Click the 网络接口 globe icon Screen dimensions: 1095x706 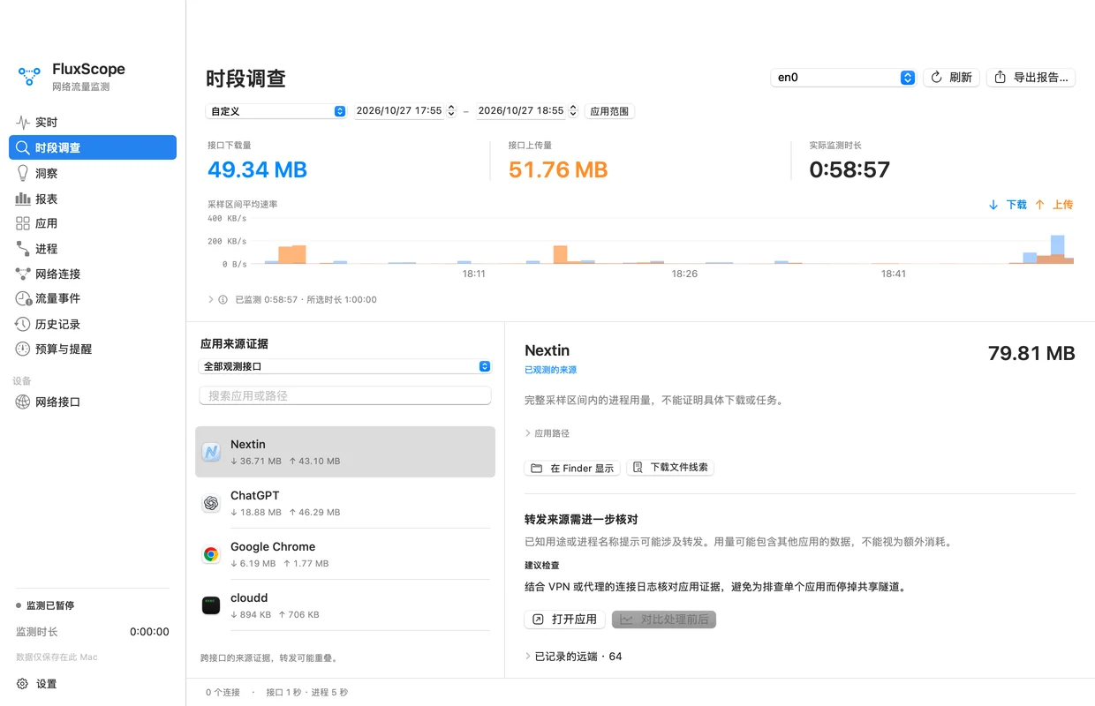coord(23,402)
